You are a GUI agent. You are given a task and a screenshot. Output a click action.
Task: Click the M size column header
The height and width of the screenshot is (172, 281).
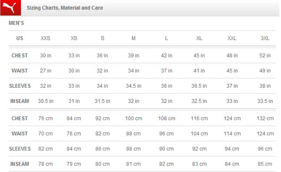[x=134, y=38]
